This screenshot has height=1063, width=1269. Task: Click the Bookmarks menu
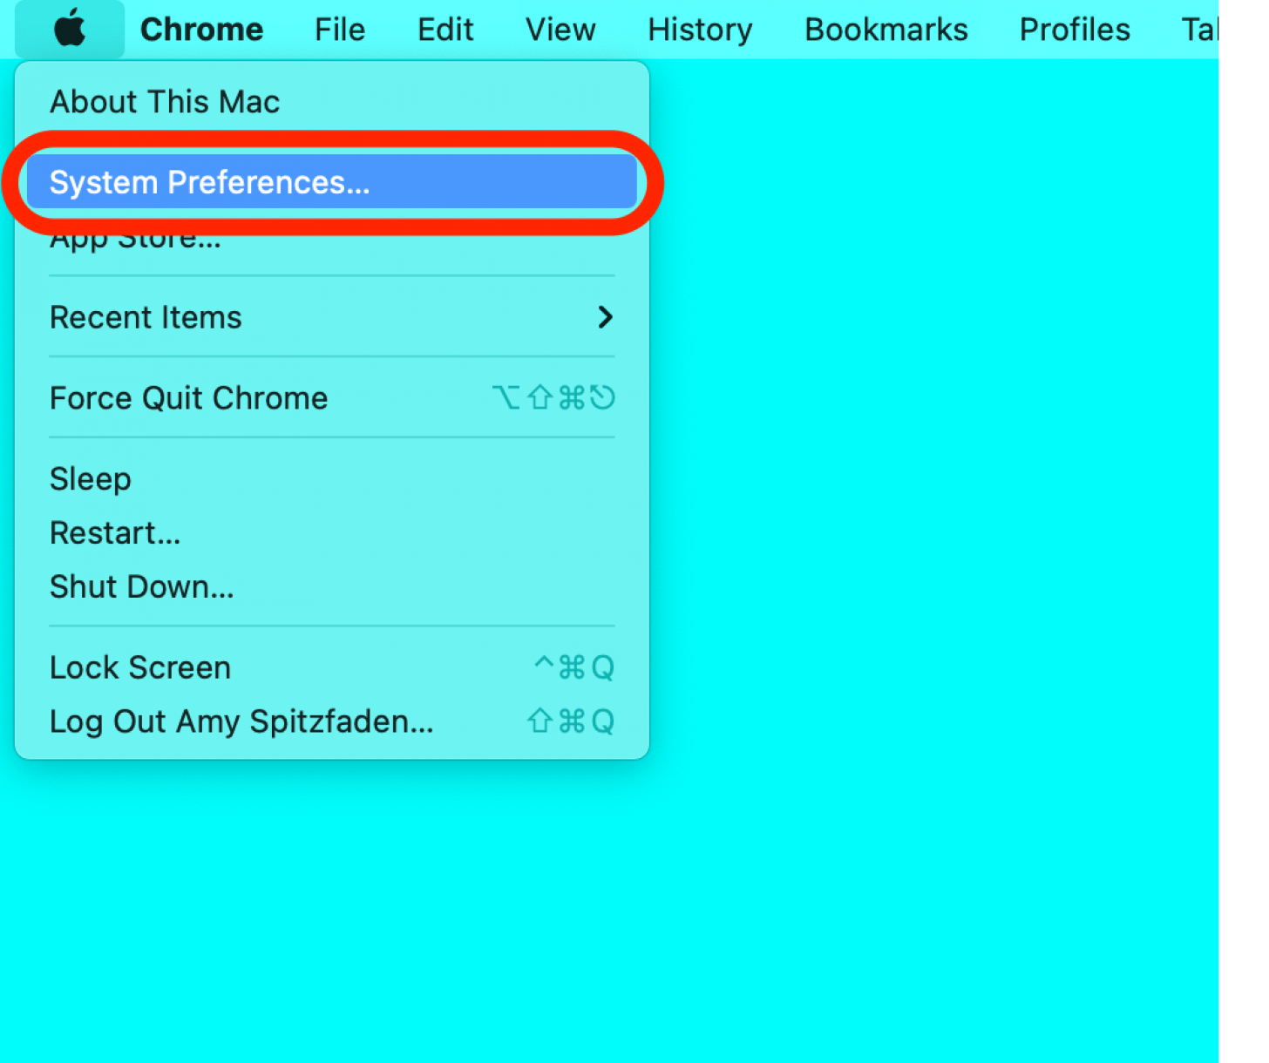click(x=886, y=29)
